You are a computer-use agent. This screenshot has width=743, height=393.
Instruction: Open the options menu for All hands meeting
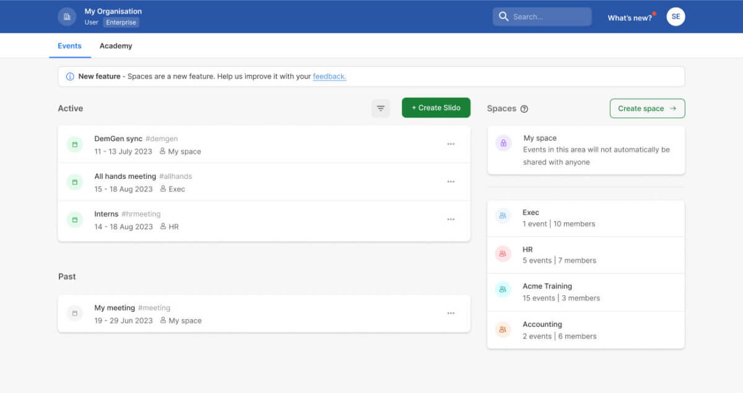click(451, 181)
